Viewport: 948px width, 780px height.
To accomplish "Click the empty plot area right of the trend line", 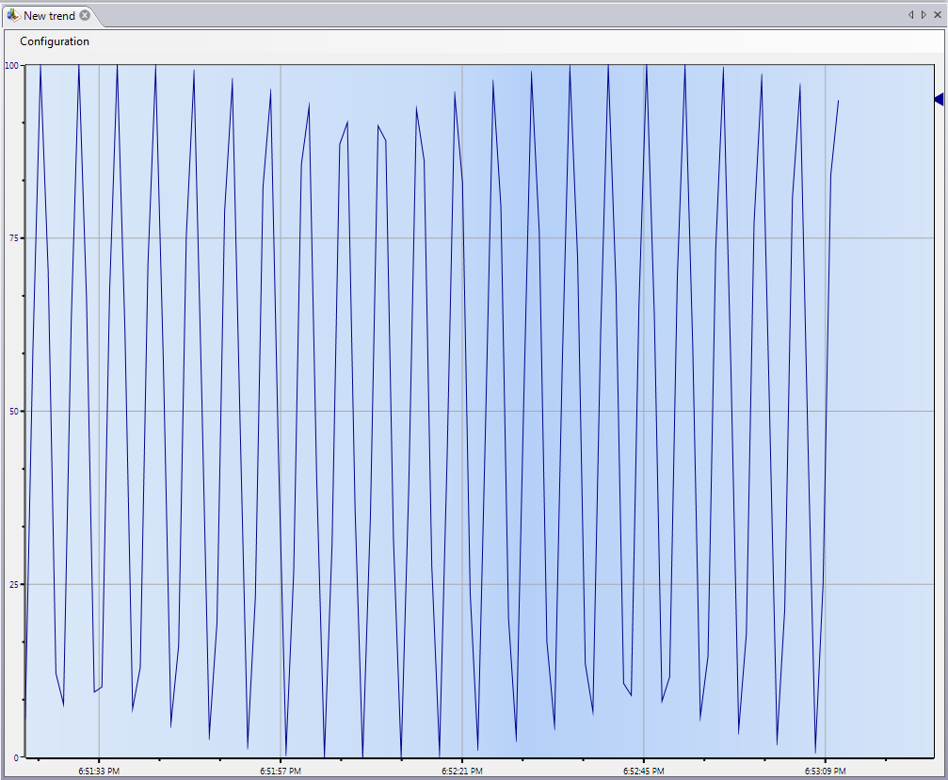I will (x=885, y=424).
